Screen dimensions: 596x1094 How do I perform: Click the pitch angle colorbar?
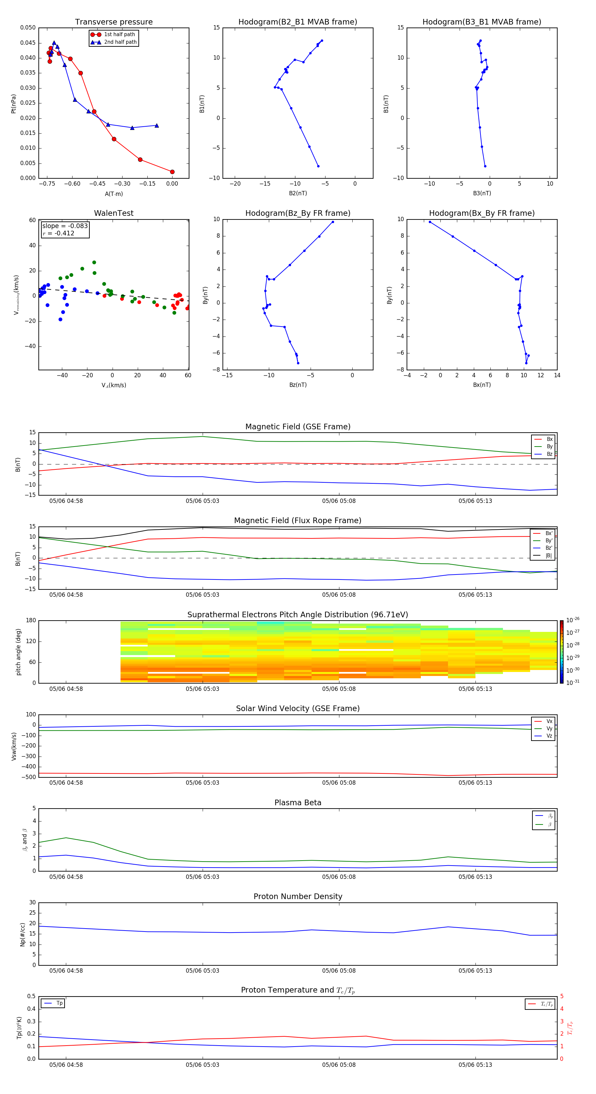pos(562,652)
